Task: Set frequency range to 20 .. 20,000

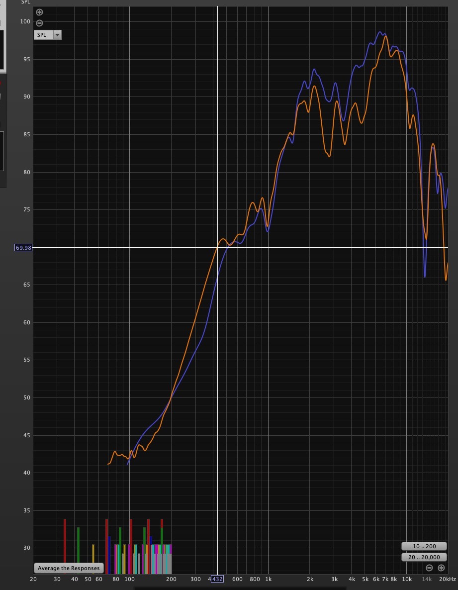Action: tap(424, 557)
